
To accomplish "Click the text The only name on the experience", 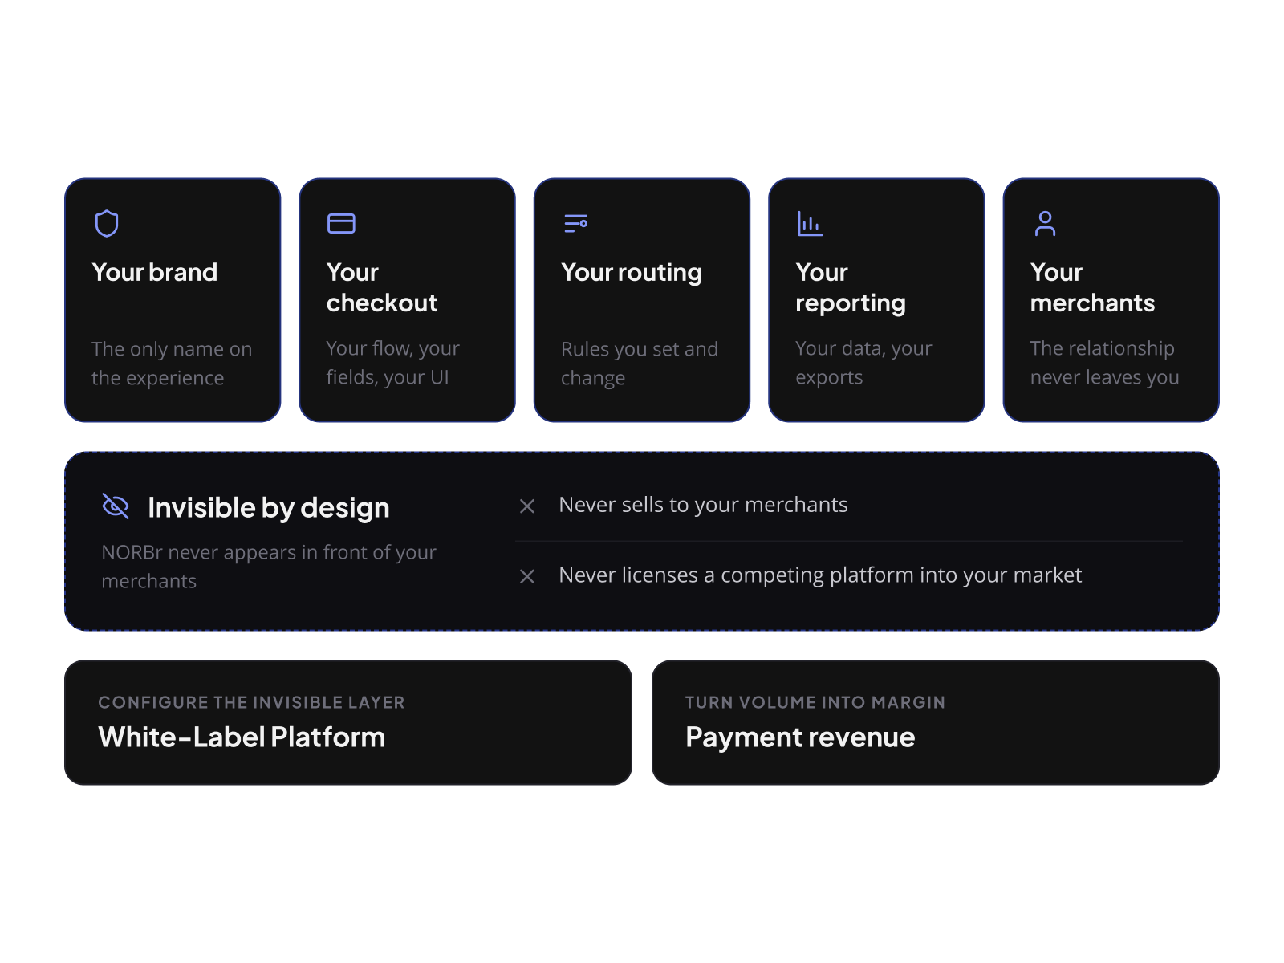I will [172, 364].
